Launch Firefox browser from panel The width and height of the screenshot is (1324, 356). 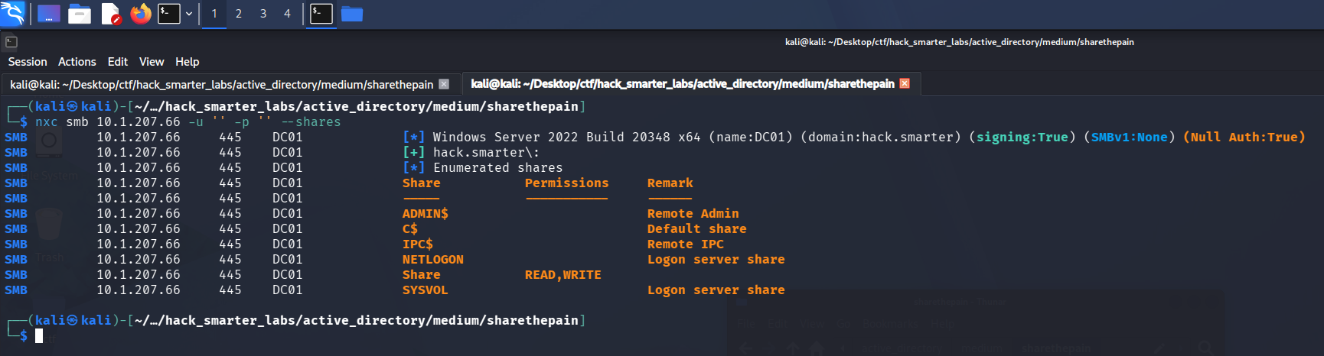[x=141, y=14]
